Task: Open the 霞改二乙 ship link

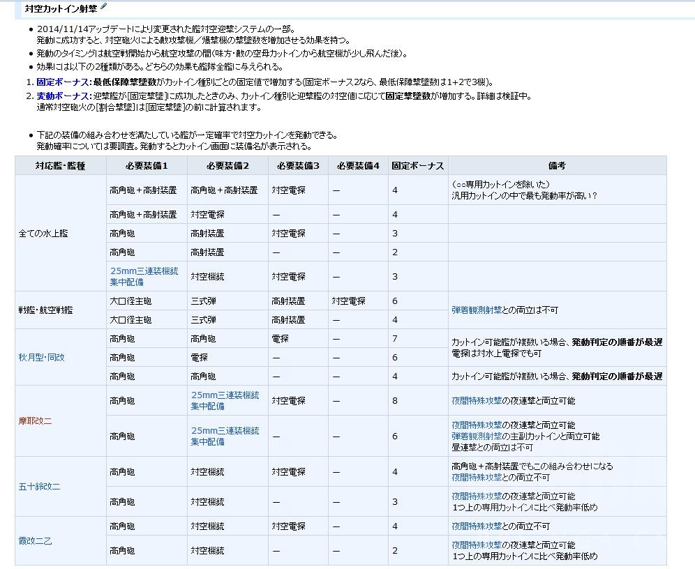Action: click(35, 540)
